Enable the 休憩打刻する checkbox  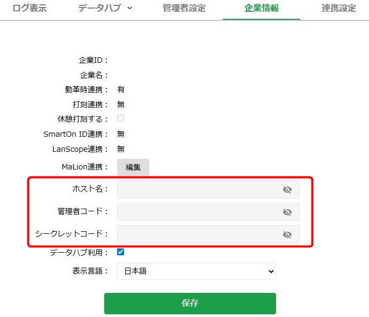(120, 118)
